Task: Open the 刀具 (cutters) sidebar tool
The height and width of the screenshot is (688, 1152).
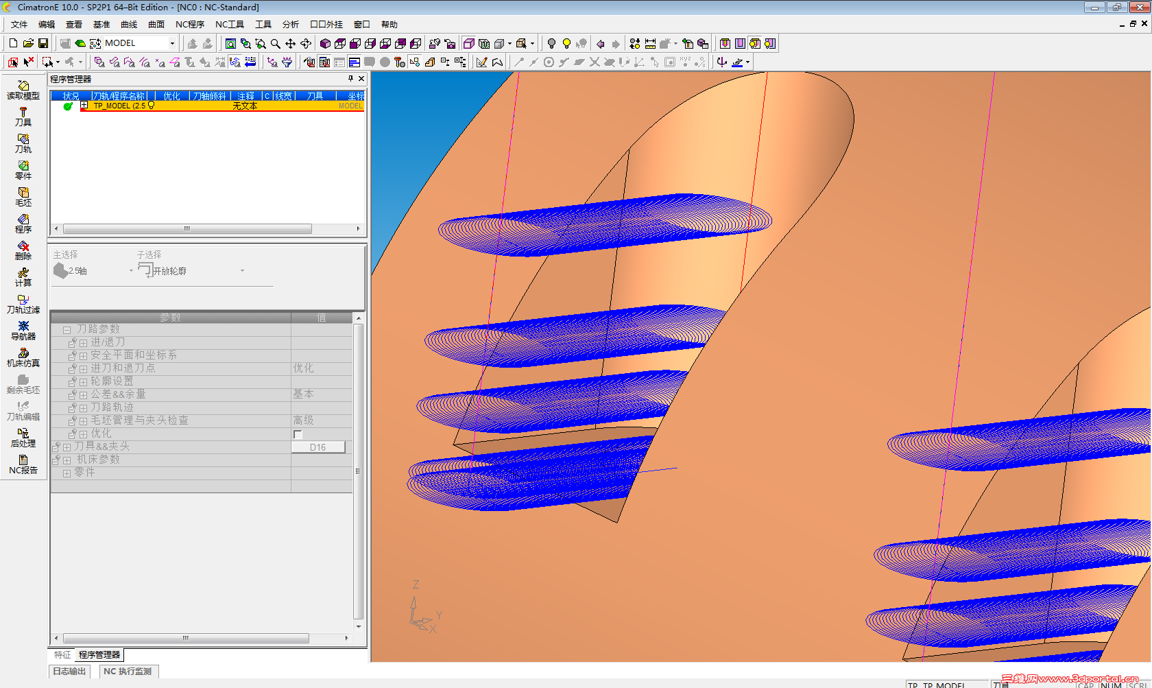Action: (23, 117)
